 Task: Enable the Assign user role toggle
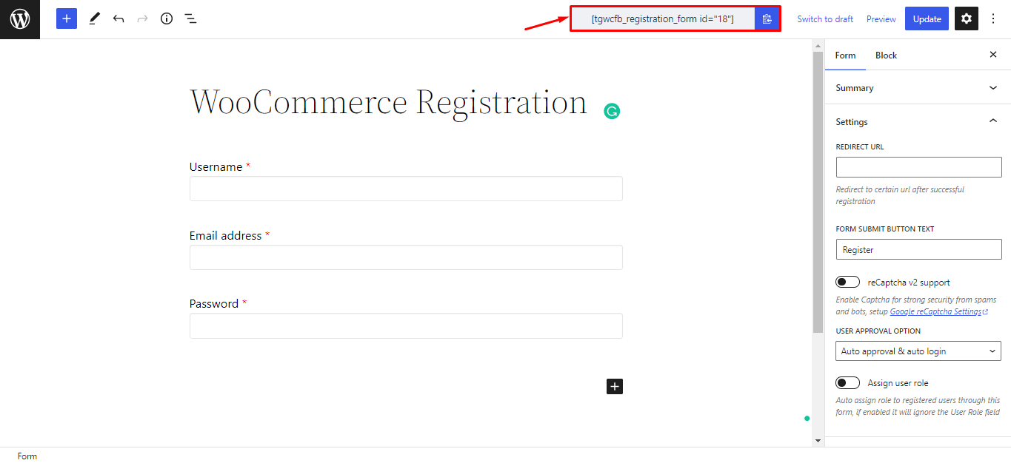tap(847, 382)
